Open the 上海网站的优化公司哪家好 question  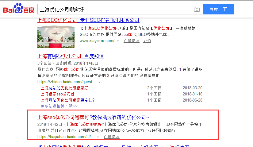[64, 88]
